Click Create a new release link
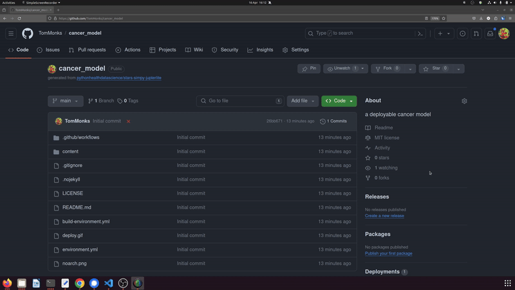 pyautogui.click(x=384, y=216)
